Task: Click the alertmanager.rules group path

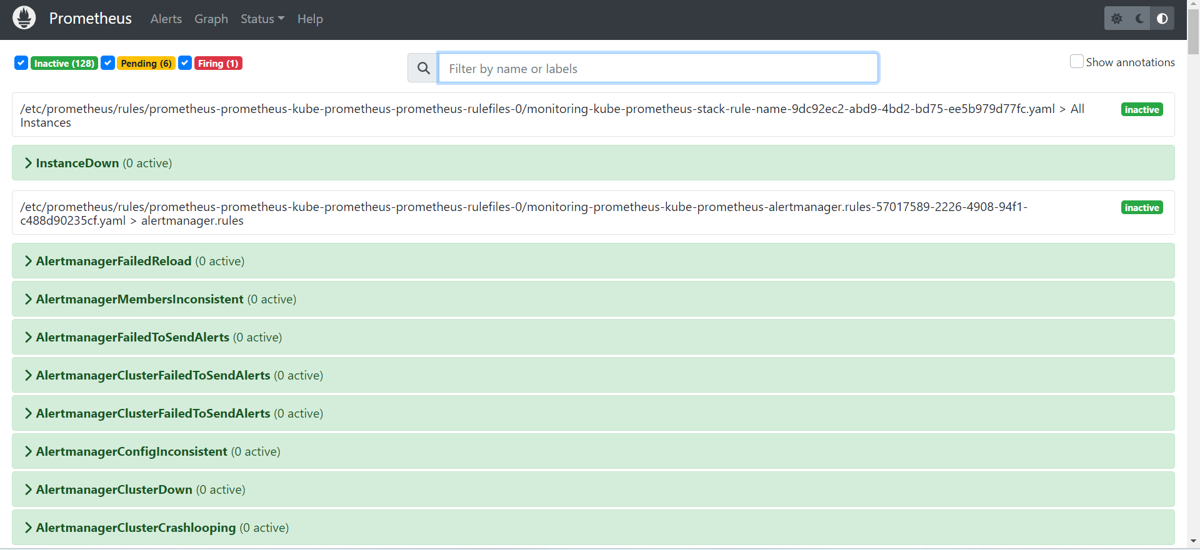Action: (524, 214)
